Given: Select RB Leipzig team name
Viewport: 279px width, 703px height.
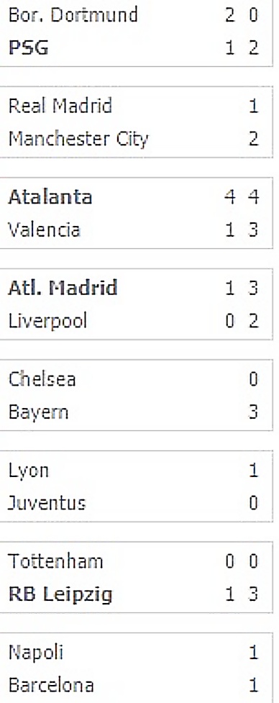Looking at the screenshot, I should (60, 595).
